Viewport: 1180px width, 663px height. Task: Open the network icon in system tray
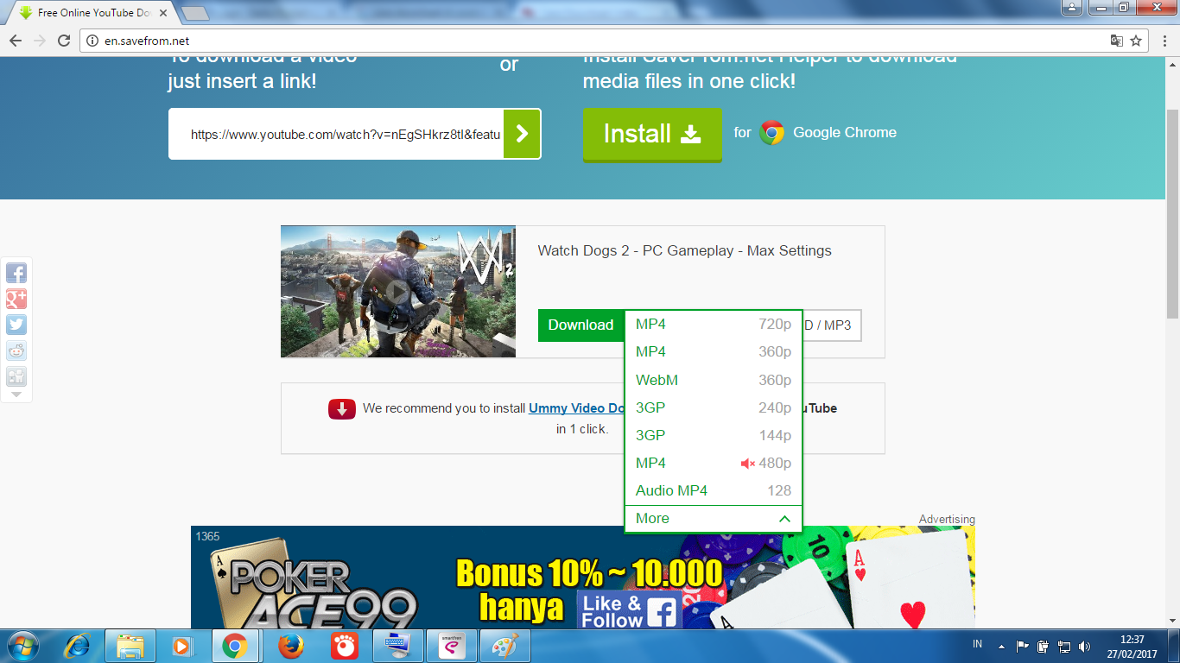tap(1064, 646)
